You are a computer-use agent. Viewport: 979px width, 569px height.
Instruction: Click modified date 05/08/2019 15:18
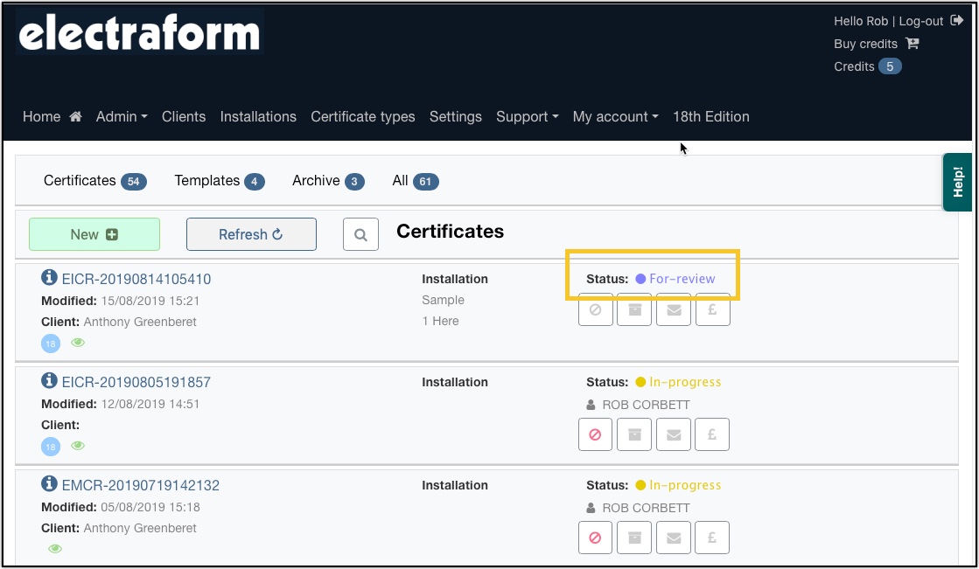(150, 507)
